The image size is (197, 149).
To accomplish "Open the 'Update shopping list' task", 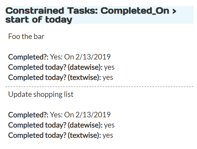I will [x=41, y=94].
